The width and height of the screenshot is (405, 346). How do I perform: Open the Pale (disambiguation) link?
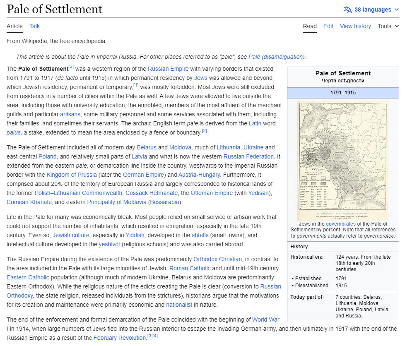point(276,57)
